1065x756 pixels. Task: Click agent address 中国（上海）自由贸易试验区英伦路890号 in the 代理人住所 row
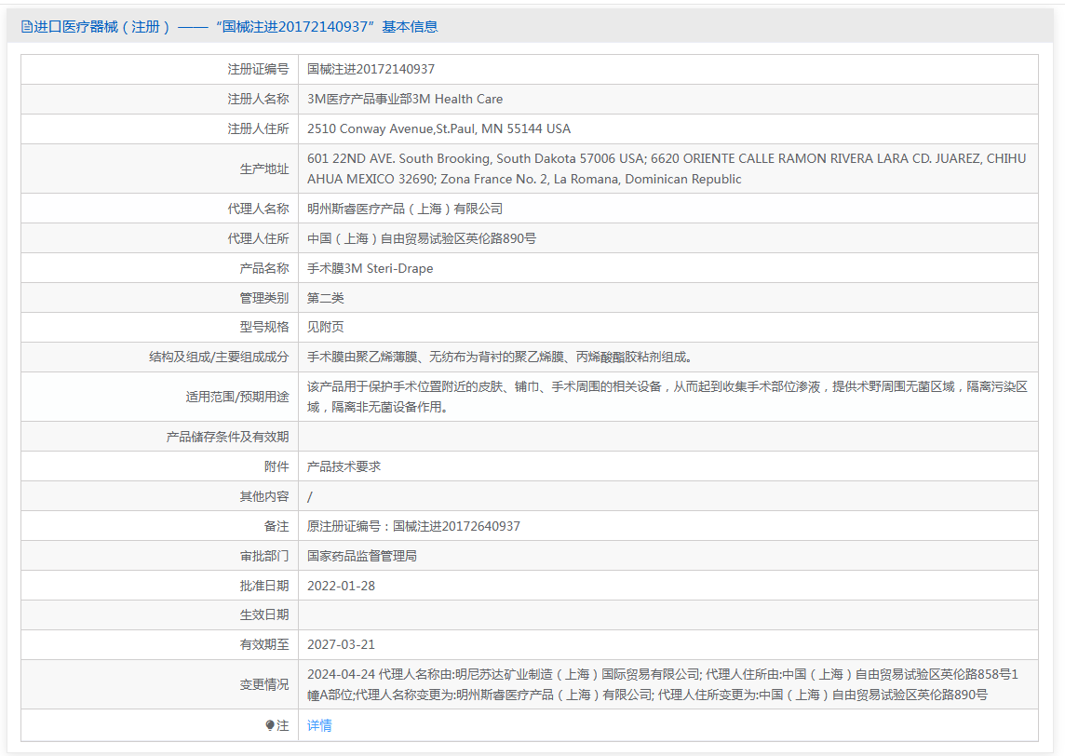click(421, 238)
